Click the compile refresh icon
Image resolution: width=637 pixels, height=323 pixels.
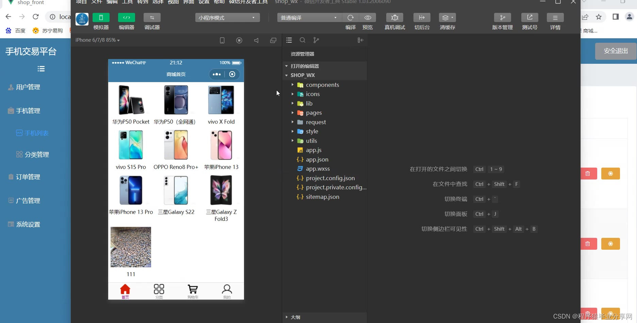click(x=350, y=18)
